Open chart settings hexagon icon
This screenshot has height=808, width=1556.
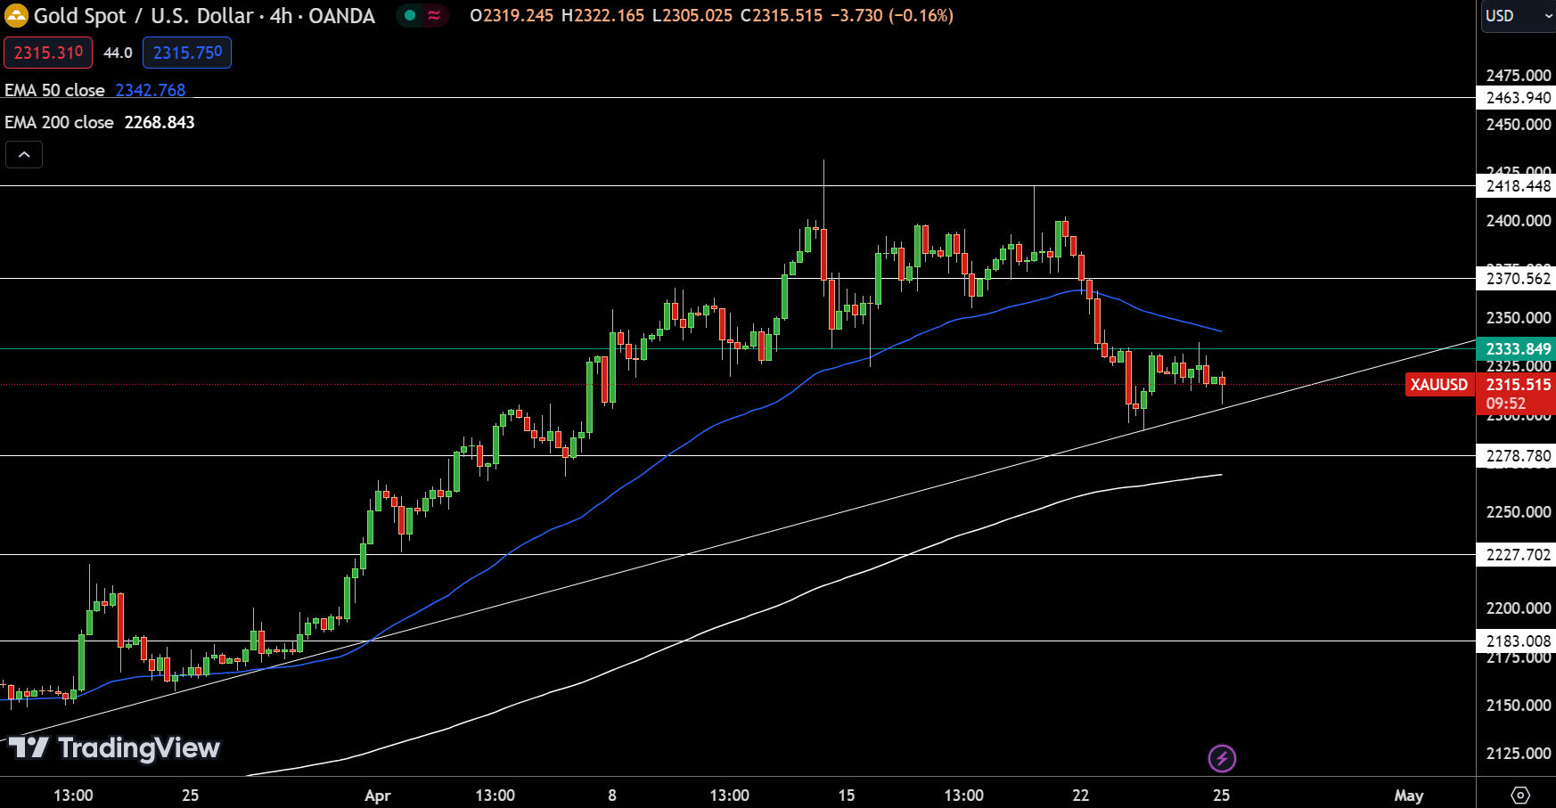click(x=1520, y=795)
